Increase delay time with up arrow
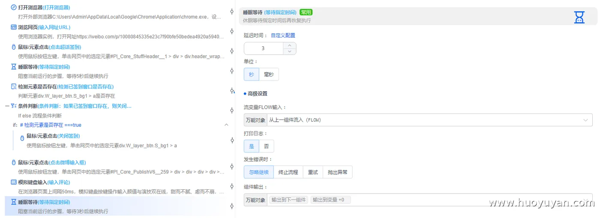Image resolution: width=600 pixels, height=218 pixels. [x=290, y=45]
